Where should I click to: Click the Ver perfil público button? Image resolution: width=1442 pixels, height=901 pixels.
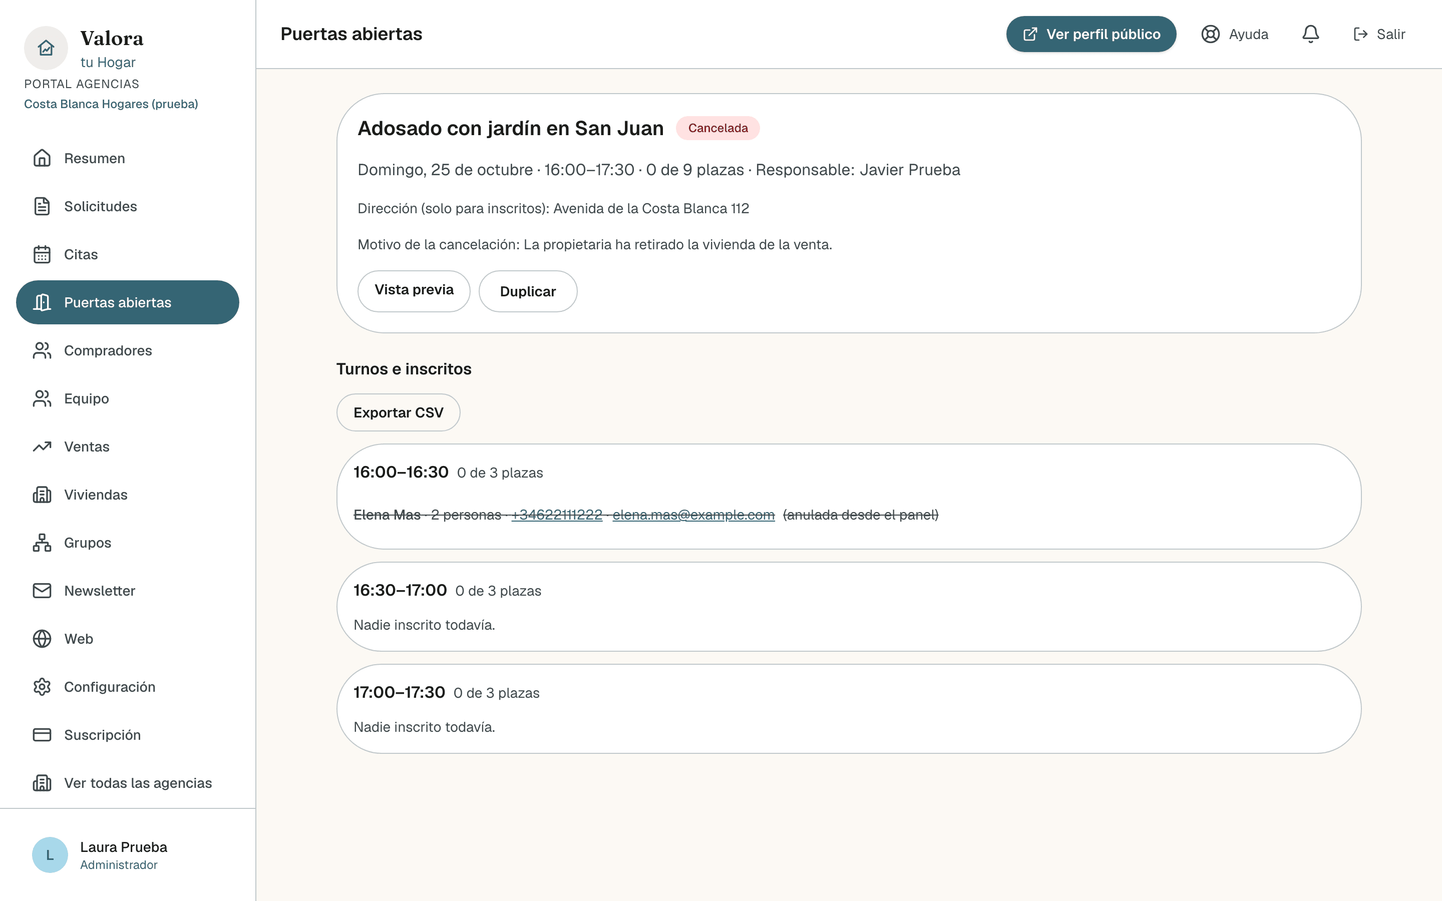pyautogui.click(x=1091, y=34)
